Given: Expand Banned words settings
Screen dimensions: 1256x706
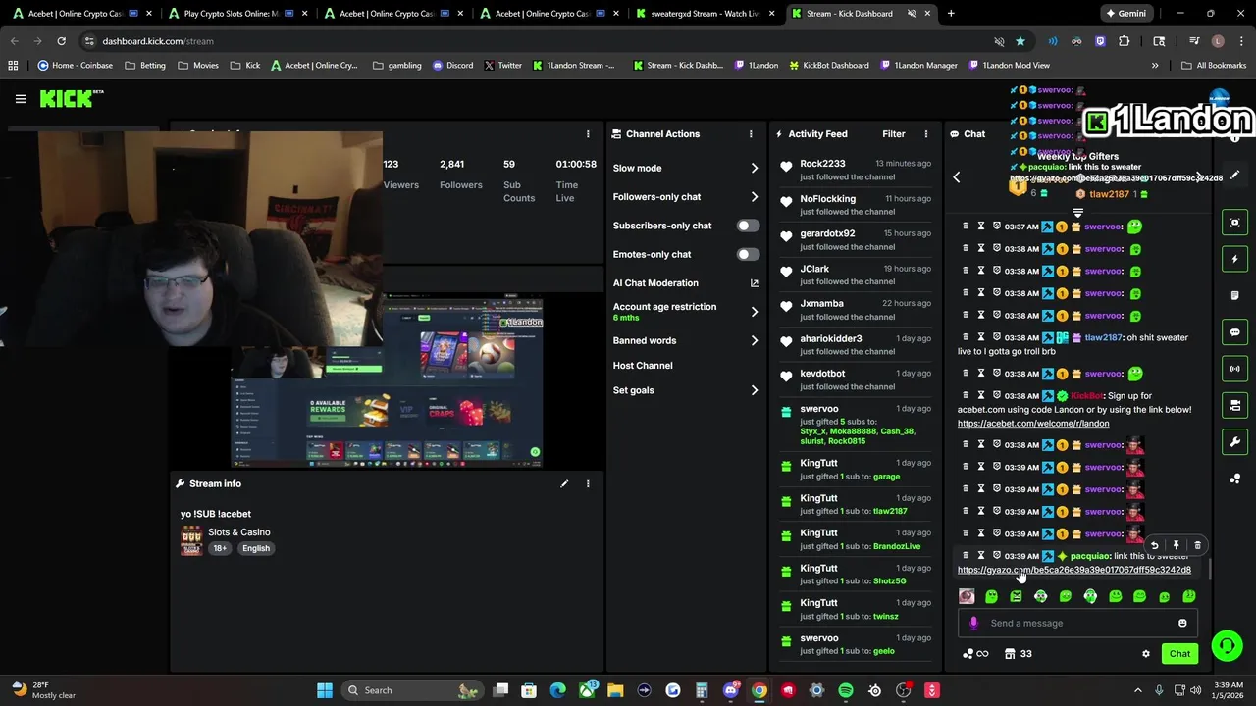Looking at the screenshot, I should (755, 341).
